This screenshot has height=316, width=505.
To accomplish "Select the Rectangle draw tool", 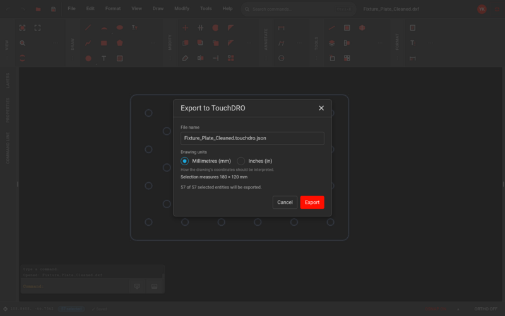I will (104, 43).
